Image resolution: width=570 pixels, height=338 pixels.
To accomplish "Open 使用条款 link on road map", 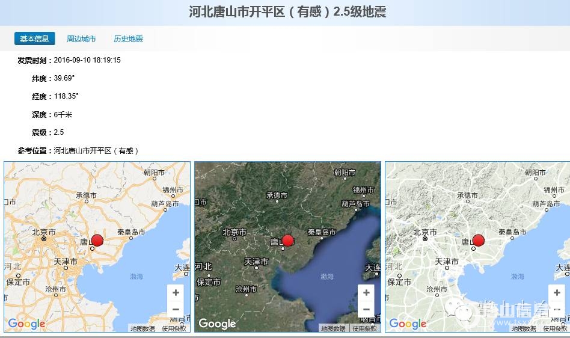I will pyautogui.click(x=174, y=328).
